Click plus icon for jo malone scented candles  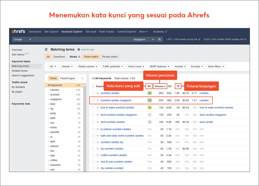pyautogui.click(x=98, y=129)
